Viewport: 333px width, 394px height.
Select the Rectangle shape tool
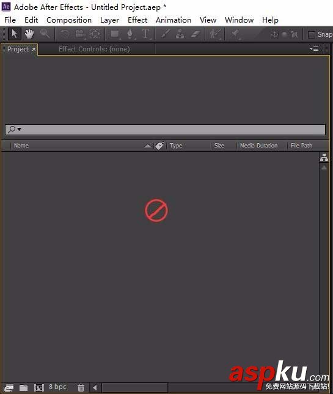pos(115,34)
